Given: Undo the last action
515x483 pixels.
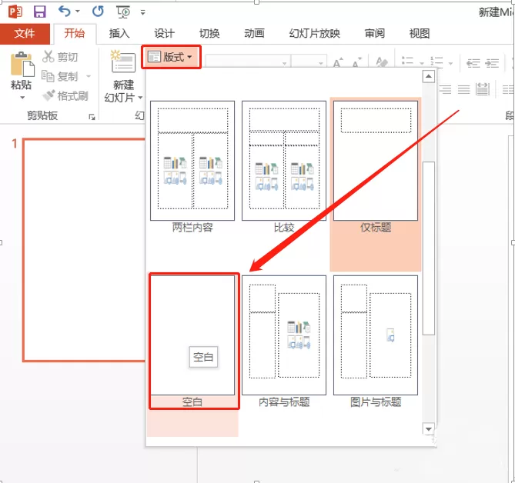Looking at the screenshot, I should (65, 12).
